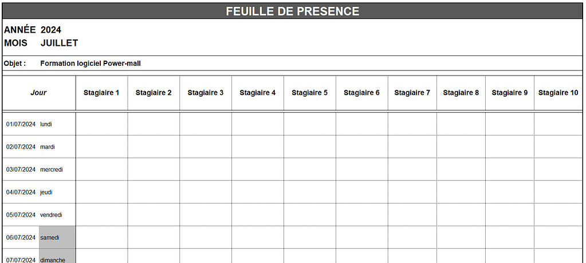The image size is (586, 263).
Task: Select the Stagiaire 10 column header
Action: coord(558,93)
